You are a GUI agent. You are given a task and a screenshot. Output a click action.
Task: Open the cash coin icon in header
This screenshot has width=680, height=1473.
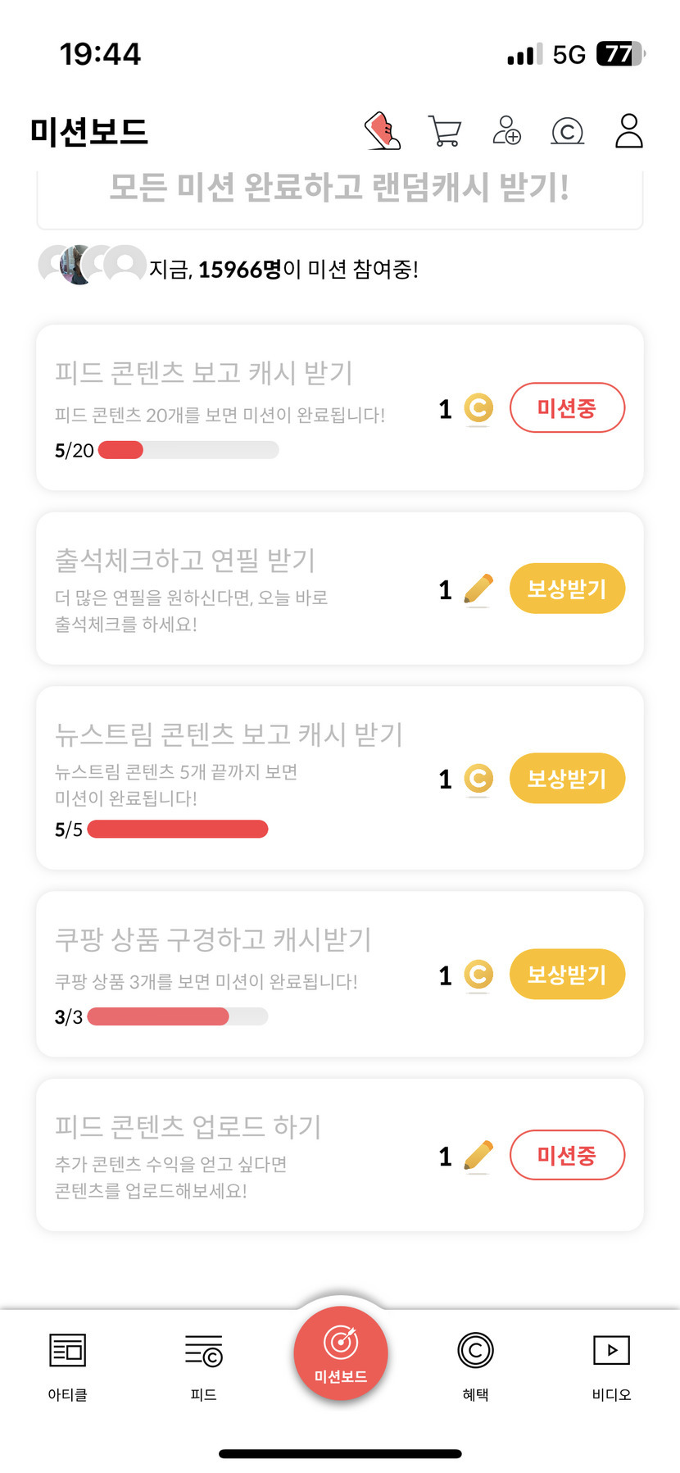[567, 131]
